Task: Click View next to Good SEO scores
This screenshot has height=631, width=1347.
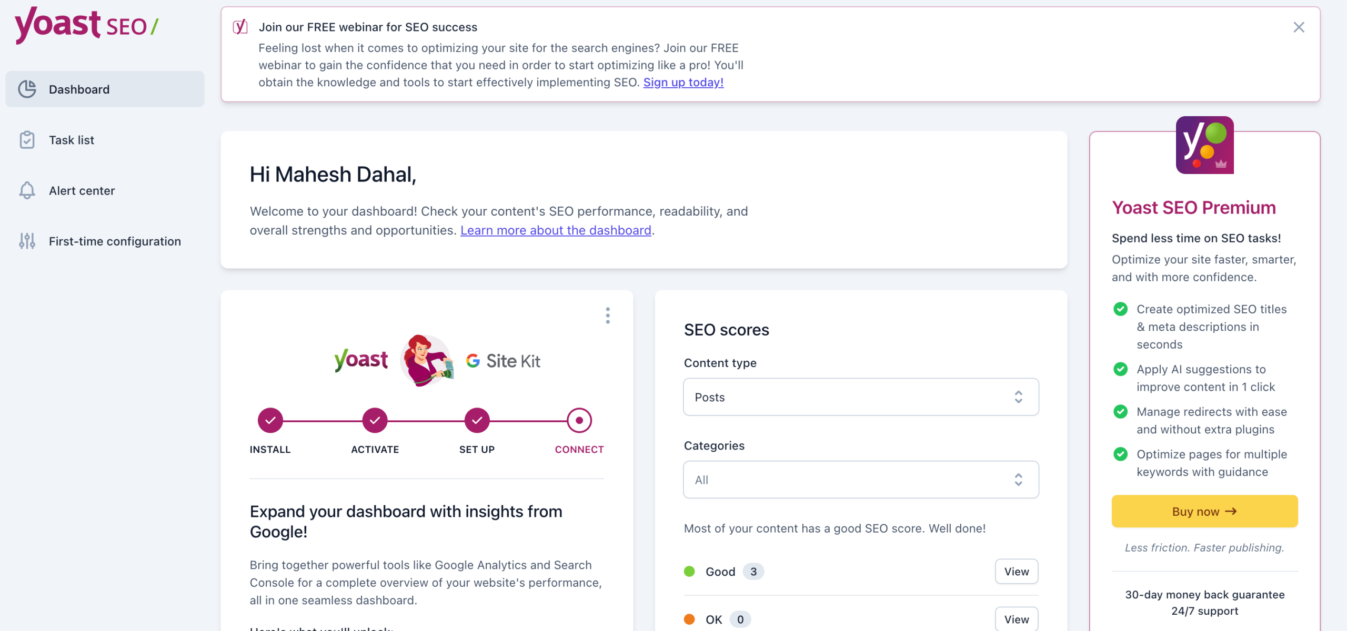Action: pos(1016,571)
